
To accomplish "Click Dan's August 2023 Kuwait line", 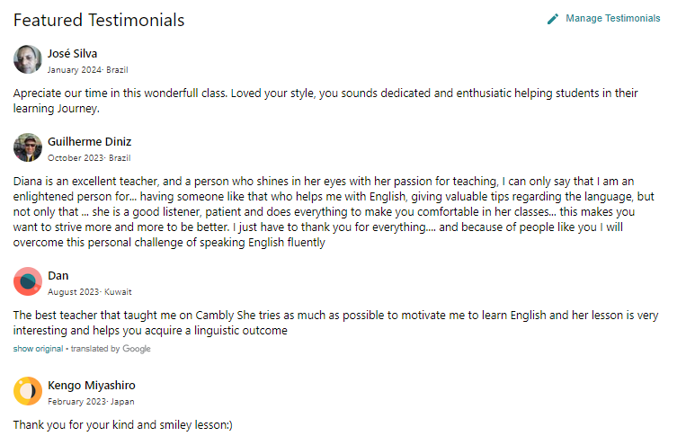I will pyautogui.click(x=89, y=291).
